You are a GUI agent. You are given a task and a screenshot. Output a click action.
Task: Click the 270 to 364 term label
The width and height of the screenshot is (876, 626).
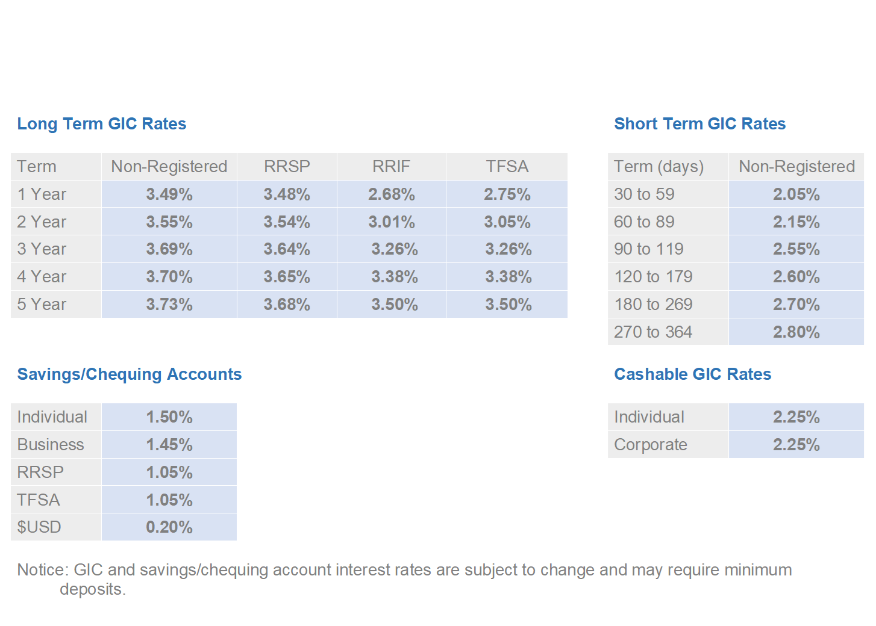point(653,332)
